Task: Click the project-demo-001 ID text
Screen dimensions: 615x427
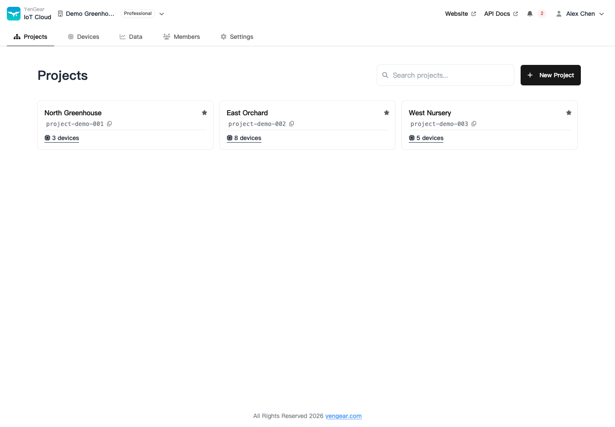Action: pos(75,124)
